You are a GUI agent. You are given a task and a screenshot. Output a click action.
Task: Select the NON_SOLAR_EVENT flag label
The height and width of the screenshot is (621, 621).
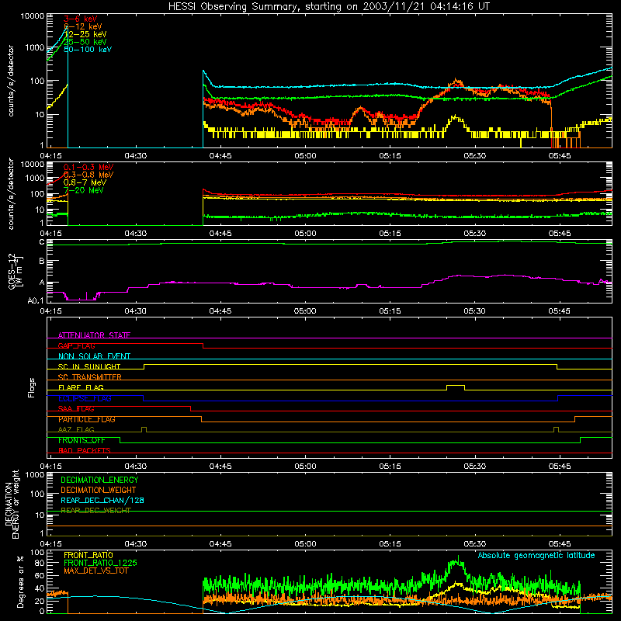point(94,356)
